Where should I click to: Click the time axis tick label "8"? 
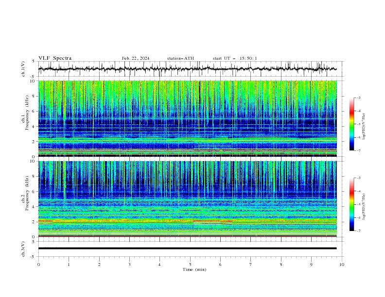281,264
